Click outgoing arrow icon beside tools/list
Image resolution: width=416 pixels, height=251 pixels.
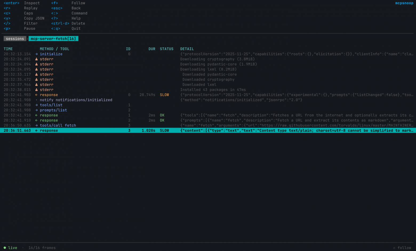37,105
